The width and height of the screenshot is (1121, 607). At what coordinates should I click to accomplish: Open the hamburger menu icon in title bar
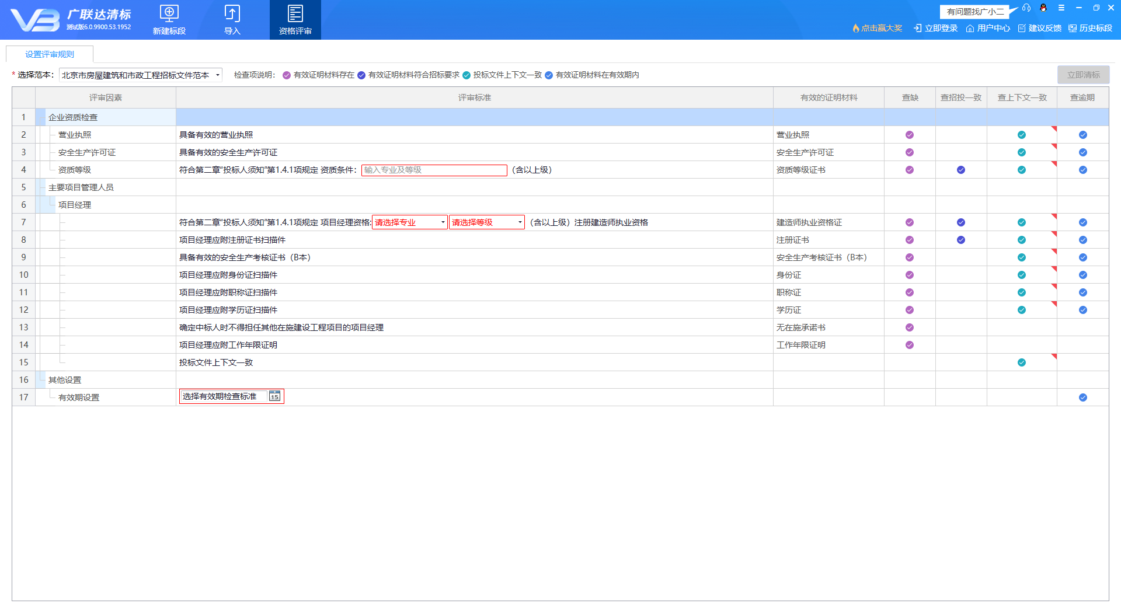pyautogui.click(x=1061, y=8)
